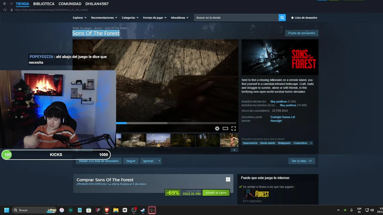Open the TF app in taskbar
The image size is (383, 215).
98,210
